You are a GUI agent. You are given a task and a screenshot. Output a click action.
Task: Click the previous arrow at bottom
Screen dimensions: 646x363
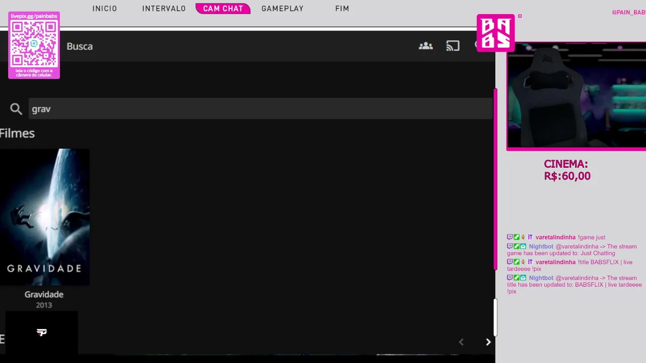click(461, 342)
